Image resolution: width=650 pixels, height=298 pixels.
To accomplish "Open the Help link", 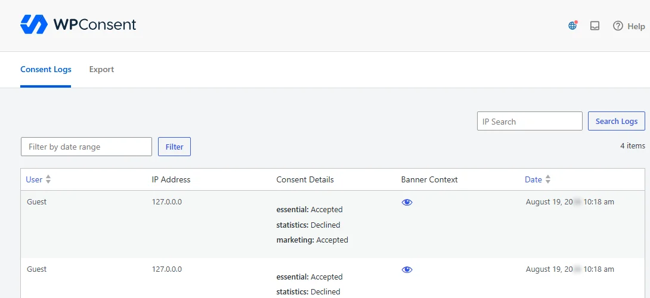I will (629, 26).
